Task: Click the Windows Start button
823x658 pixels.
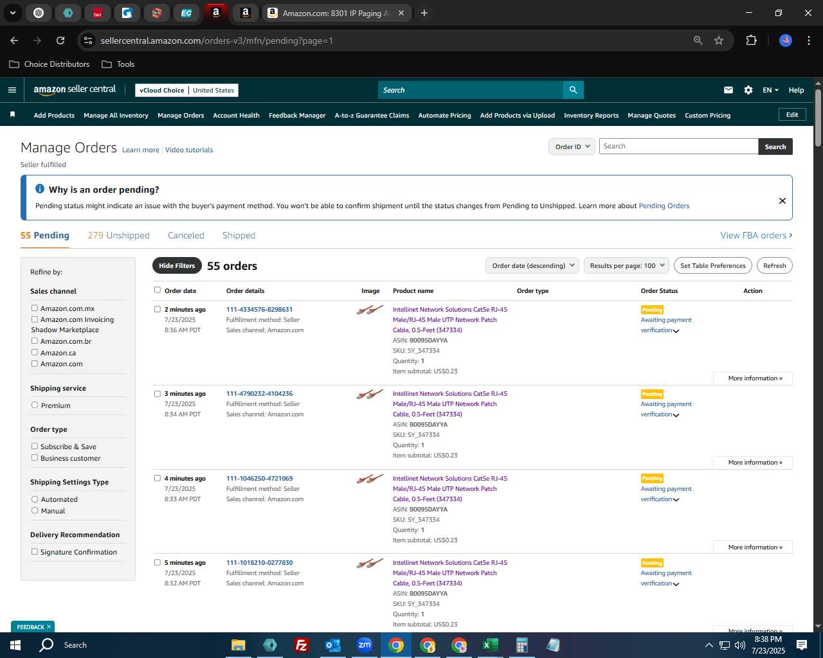Action: coord(15,645)
